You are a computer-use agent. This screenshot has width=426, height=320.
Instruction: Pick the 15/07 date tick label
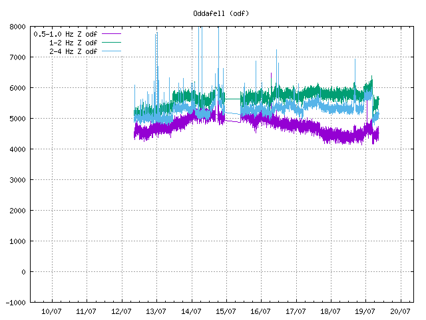[x=226, y=311]
